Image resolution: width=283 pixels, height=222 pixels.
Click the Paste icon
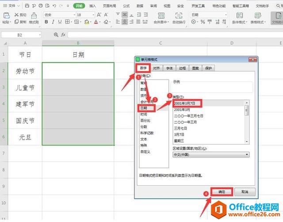(x=7, y=16)
